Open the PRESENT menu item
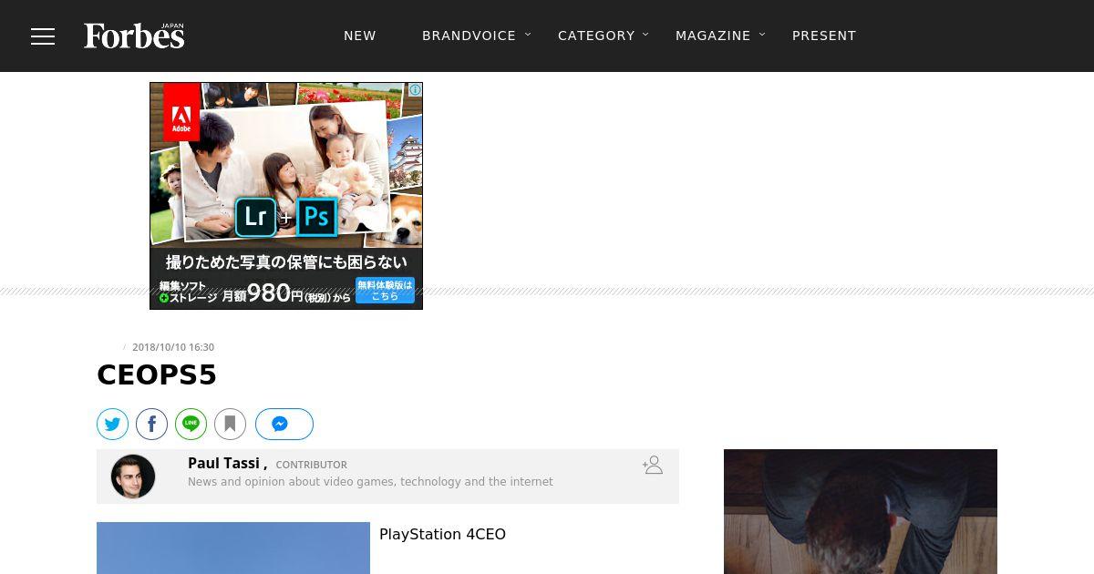Screen dimensions: 1094x574 pyautogui.click(x=823, y=36)
